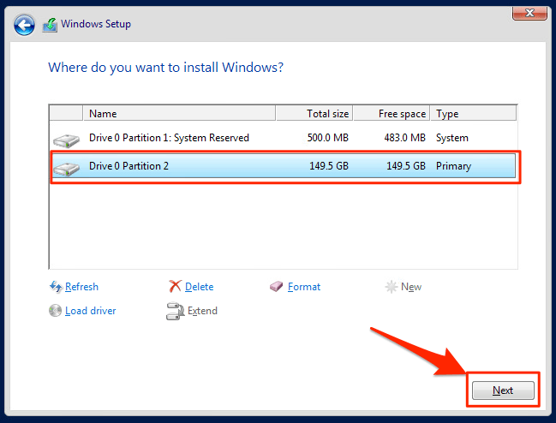556x423 pixels.
Task: Click the Extend link text
Action: point(202,311)
